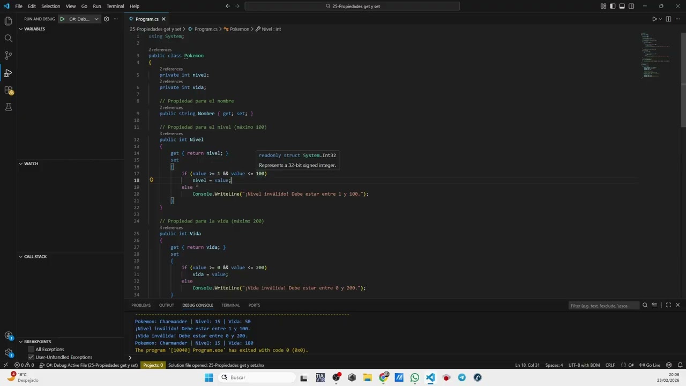Open the Search view in the activity bar
The height and width of the screenshot is (386, 686).
pos(8,38)
